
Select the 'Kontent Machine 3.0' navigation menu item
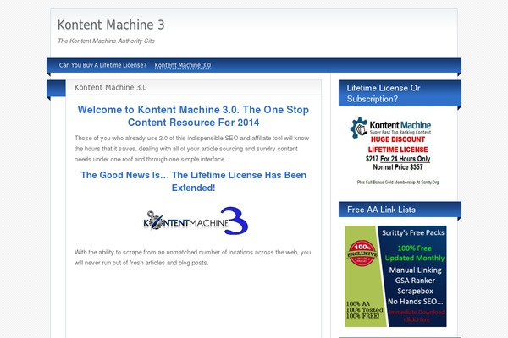pos(182,65)
